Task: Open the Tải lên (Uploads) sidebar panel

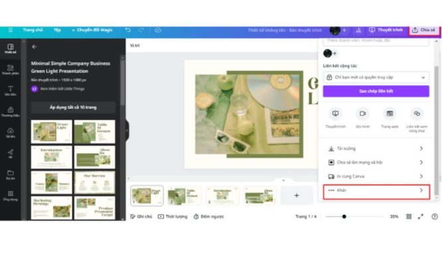Action: coord(10,132)
